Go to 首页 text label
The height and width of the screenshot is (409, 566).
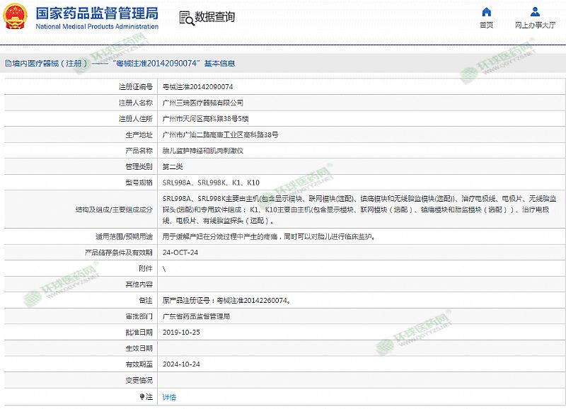pos(486,25)
